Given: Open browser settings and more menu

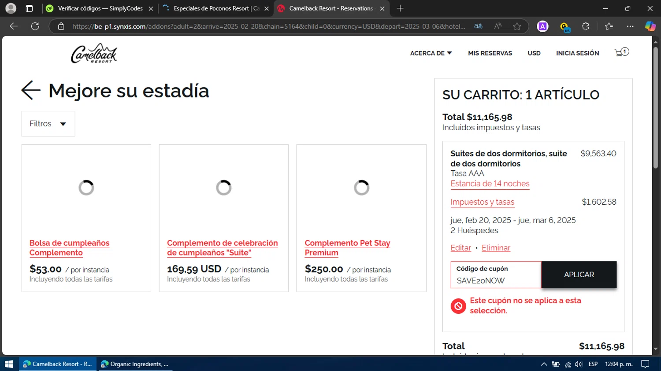Looking at the screenshot, I should (x=630, y=26).
